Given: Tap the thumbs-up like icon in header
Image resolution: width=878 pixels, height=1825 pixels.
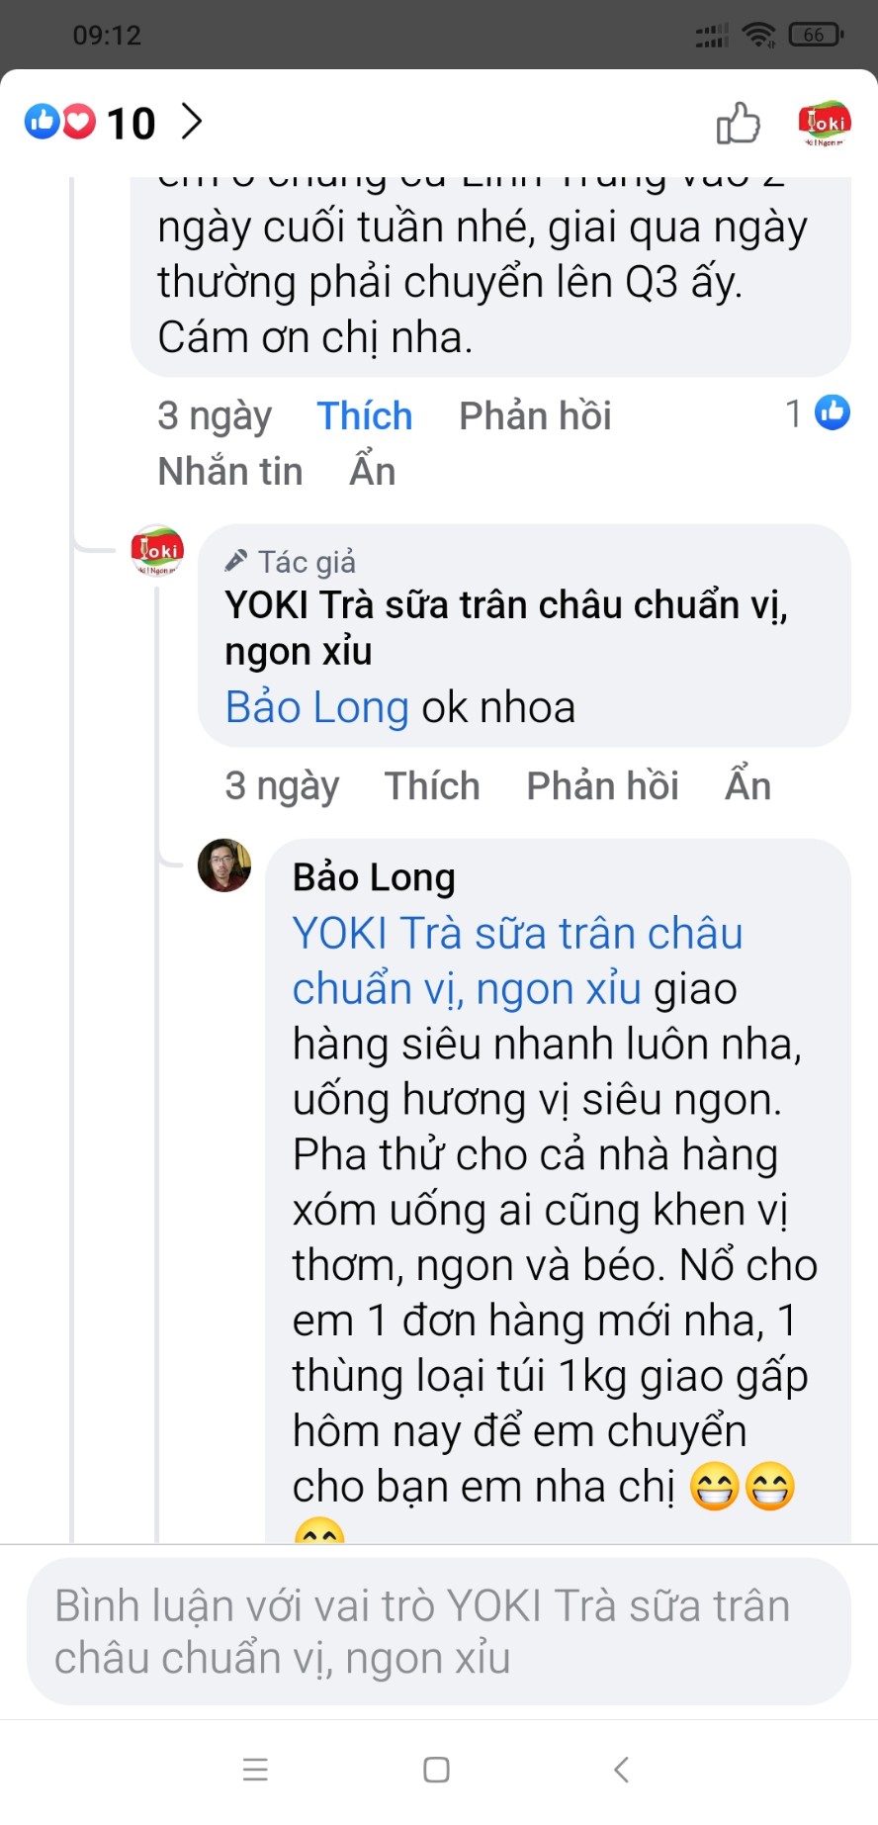Looking at the screenshot, I should pyautogui.click(x=738, y=124).
